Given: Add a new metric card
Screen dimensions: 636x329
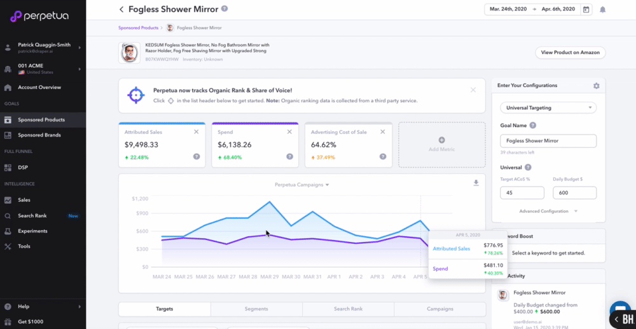Looking at the screenshot, I should (x=442, y=145).
